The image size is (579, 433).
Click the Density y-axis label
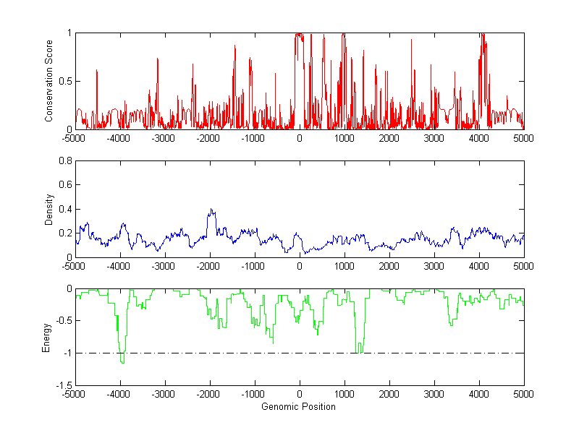48,209
